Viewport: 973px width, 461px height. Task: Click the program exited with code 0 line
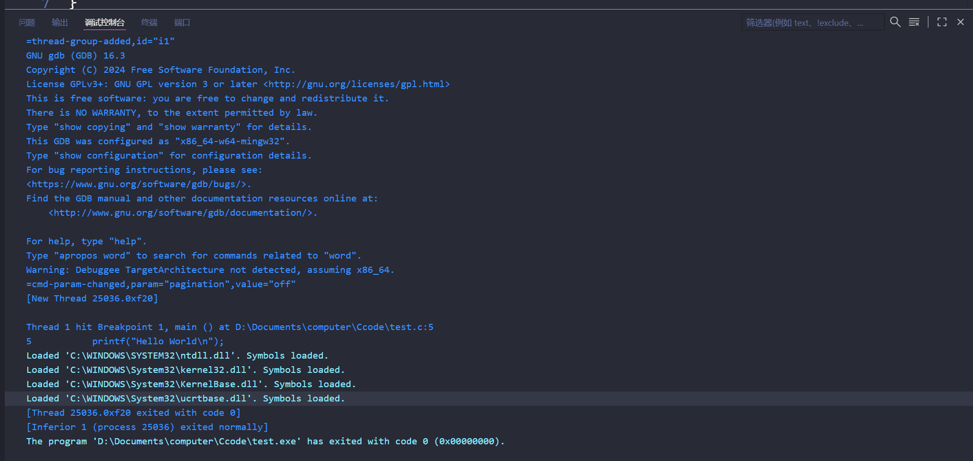pyautogui.click(x=265, y=441)
